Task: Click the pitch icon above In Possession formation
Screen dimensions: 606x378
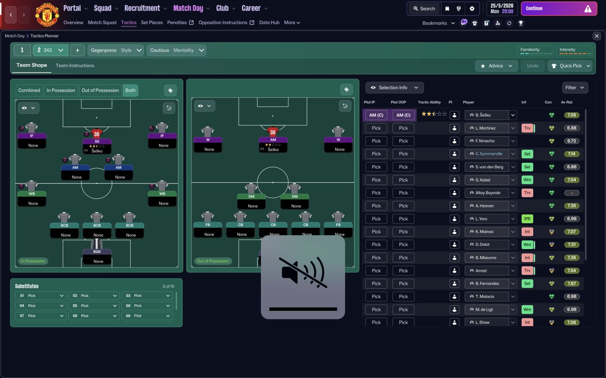Action: click(170, 90)
